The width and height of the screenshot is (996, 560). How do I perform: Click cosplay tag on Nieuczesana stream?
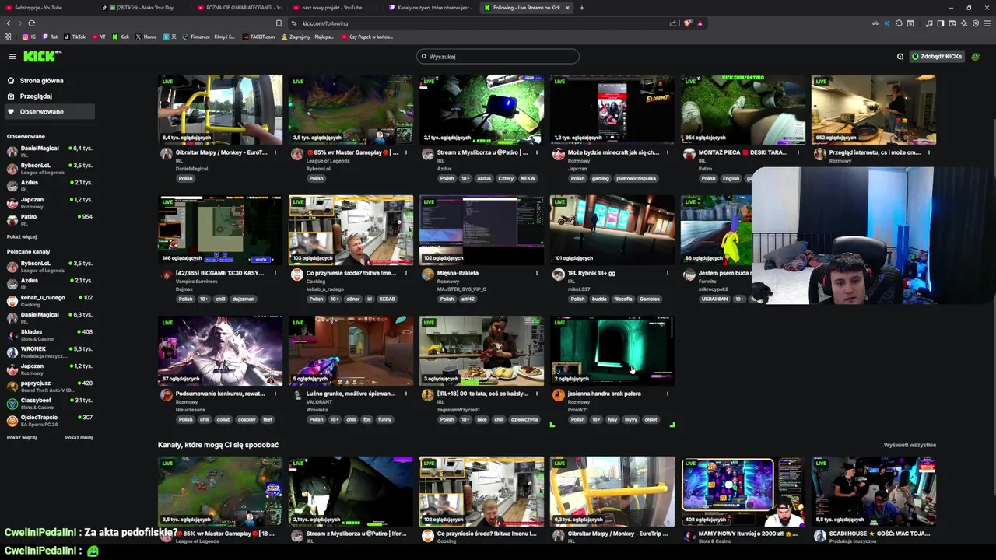247,419
